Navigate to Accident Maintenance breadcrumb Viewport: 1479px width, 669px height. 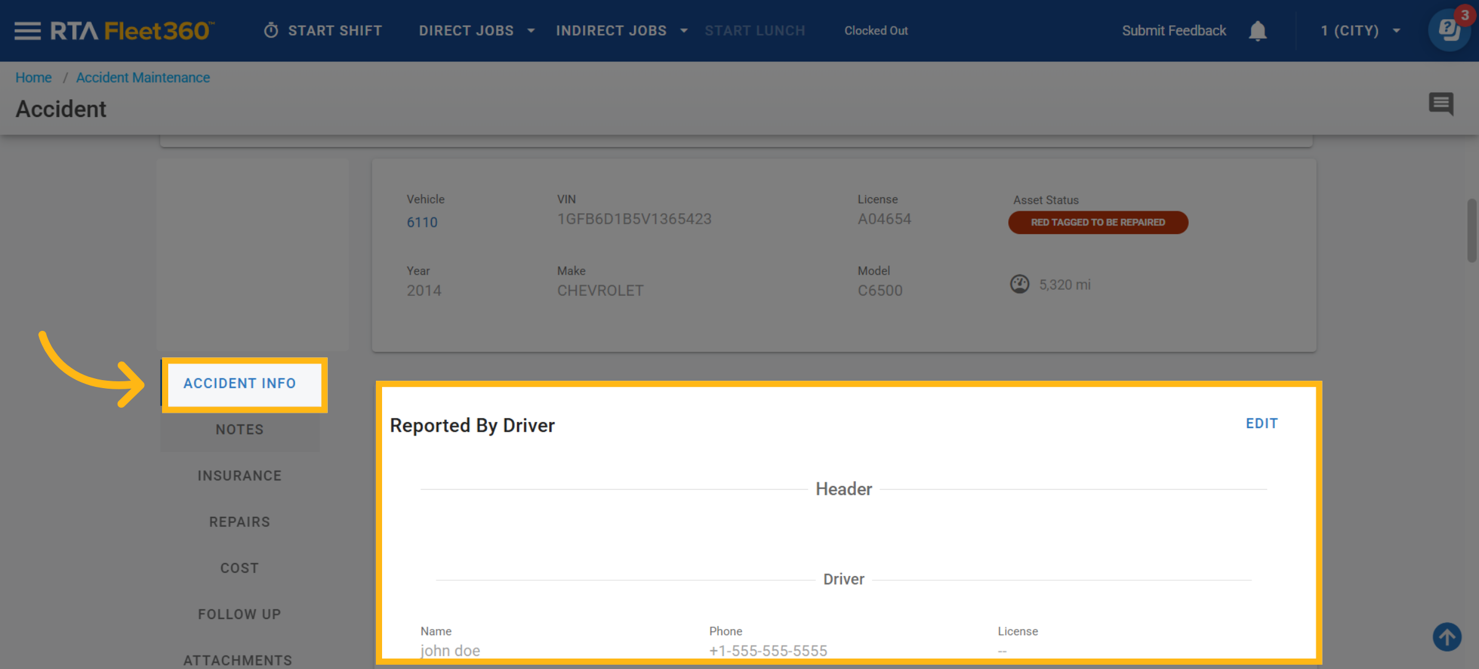pos(143,78)
